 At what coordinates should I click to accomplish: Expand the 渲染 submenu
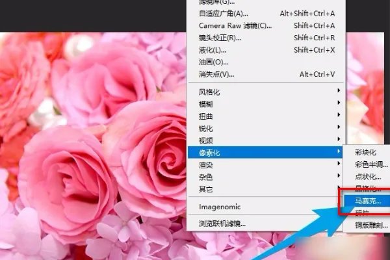point(266,164)
